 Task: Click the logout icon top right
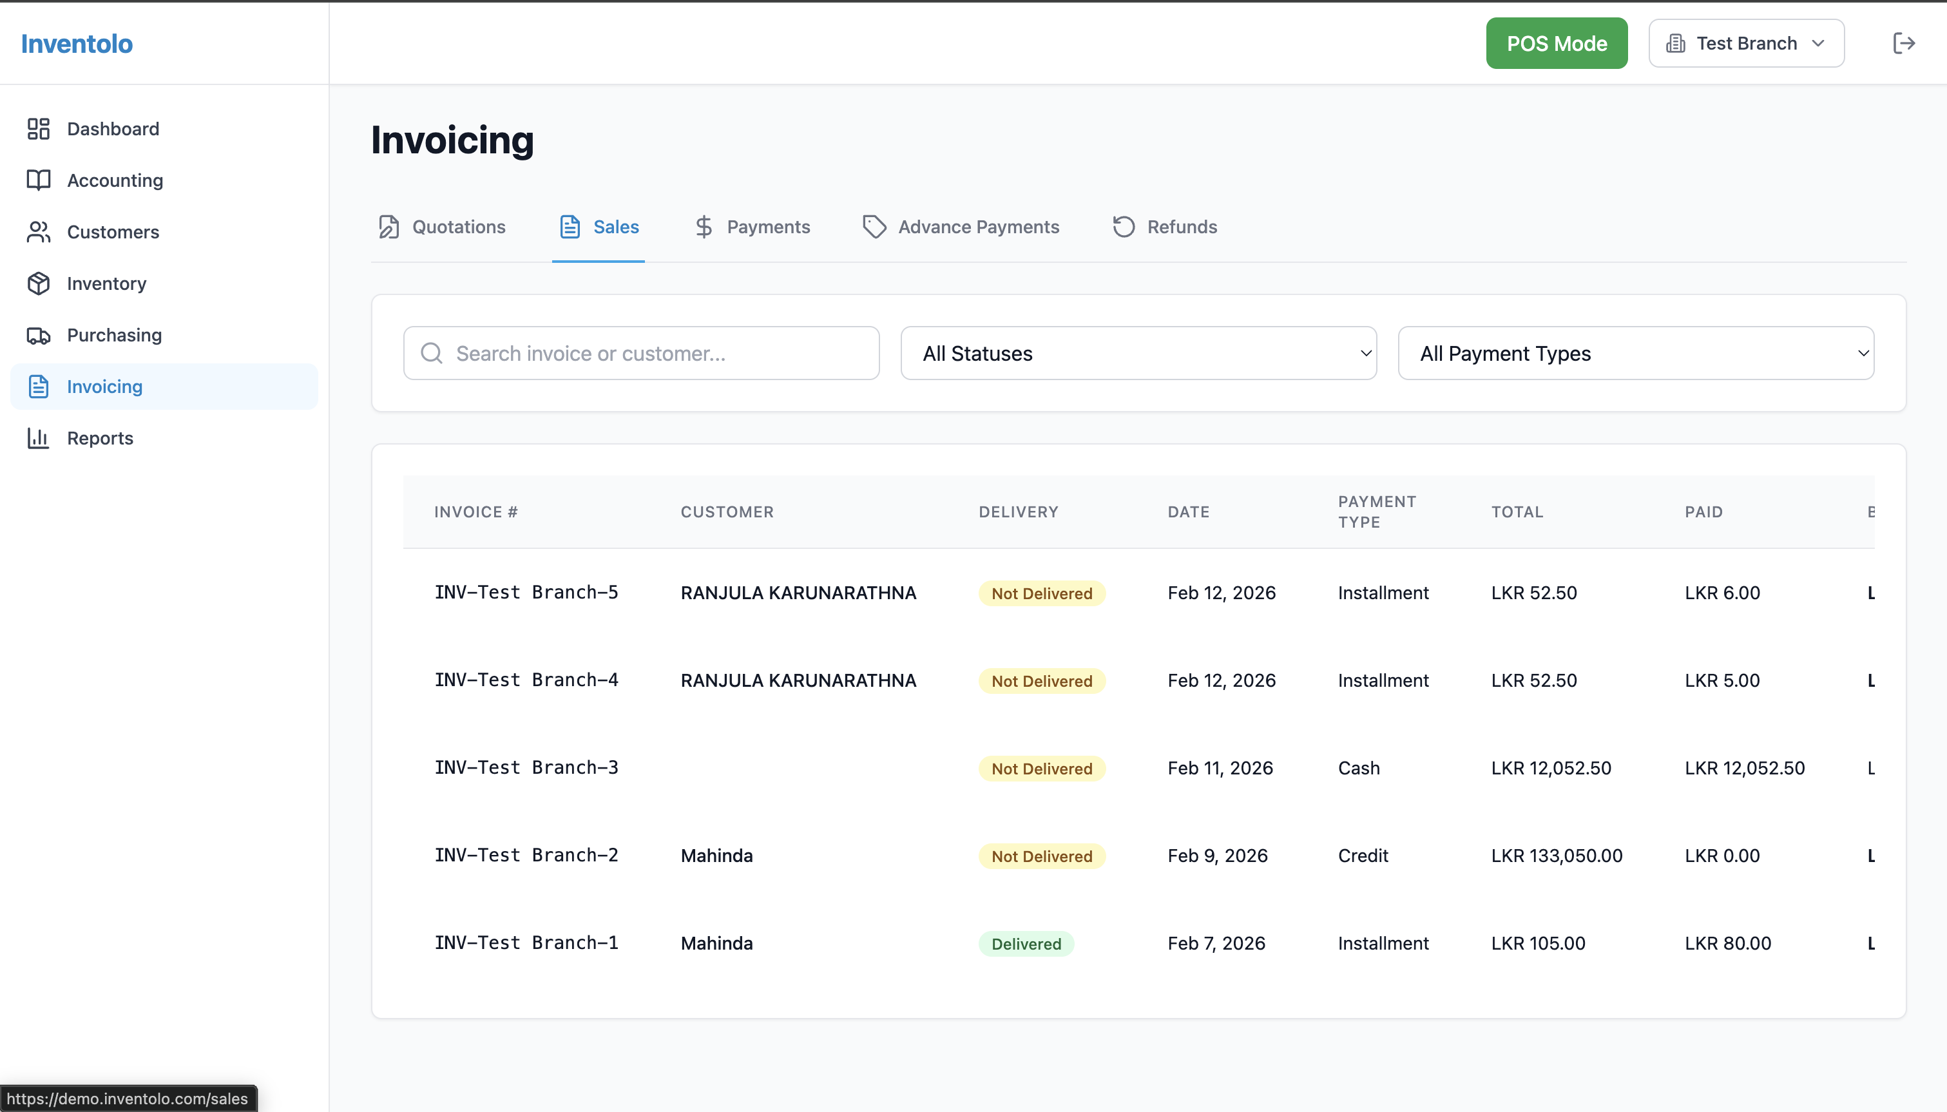[x=1903, y=43]
